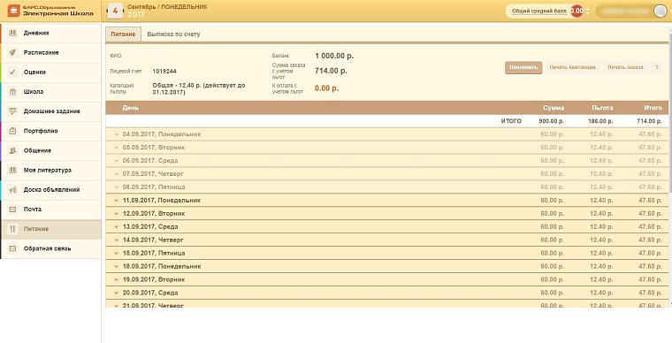The image size is (672, 343).
Task: Open Портфолио menu item
Action: pos(50,131)
